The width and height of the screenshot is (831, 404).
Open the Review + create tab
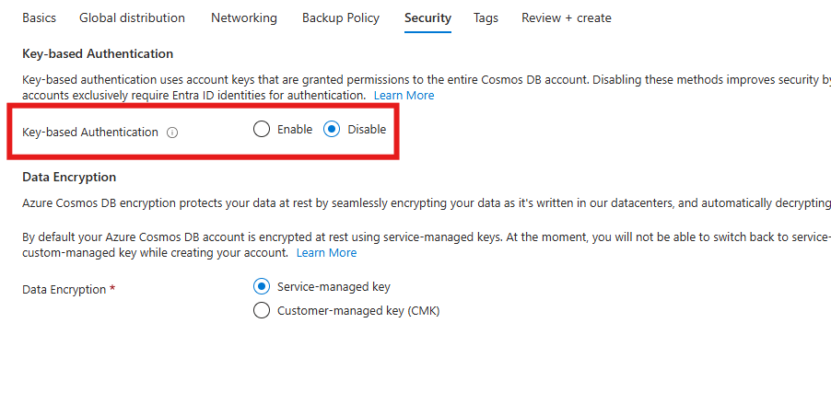point(566,17)
